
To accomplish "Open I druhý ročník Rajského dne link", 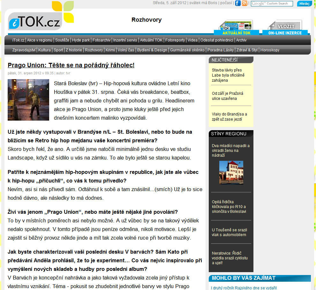I will [244, 288].
